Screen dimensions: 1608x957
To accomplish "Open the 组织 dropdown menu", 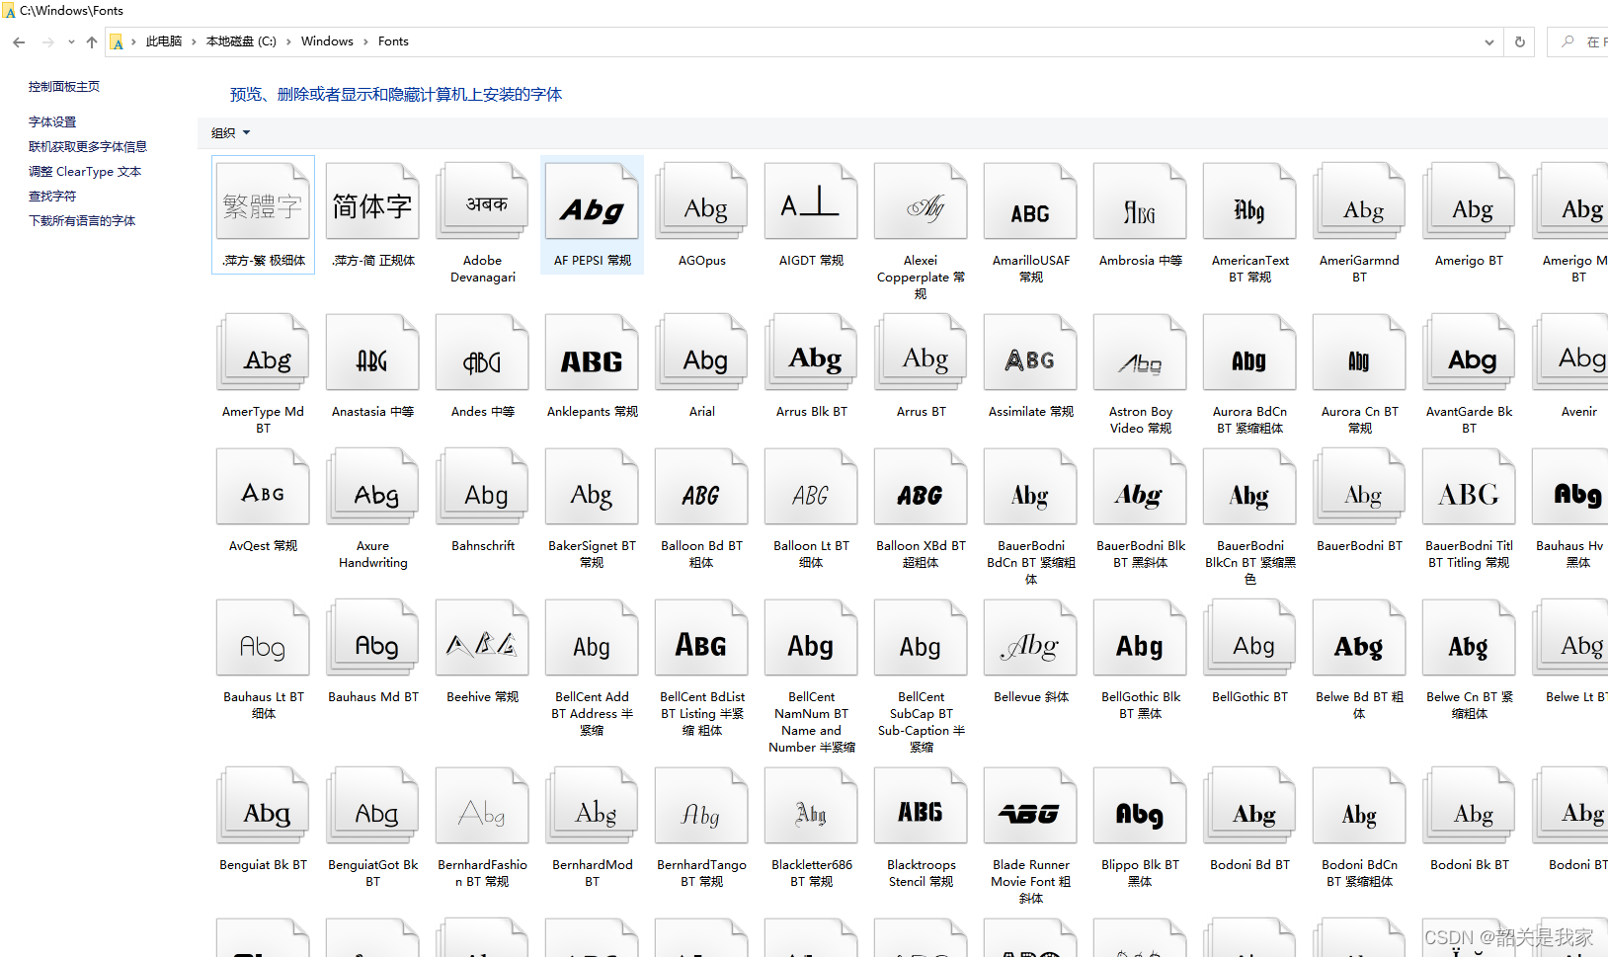I will [230, 133].
